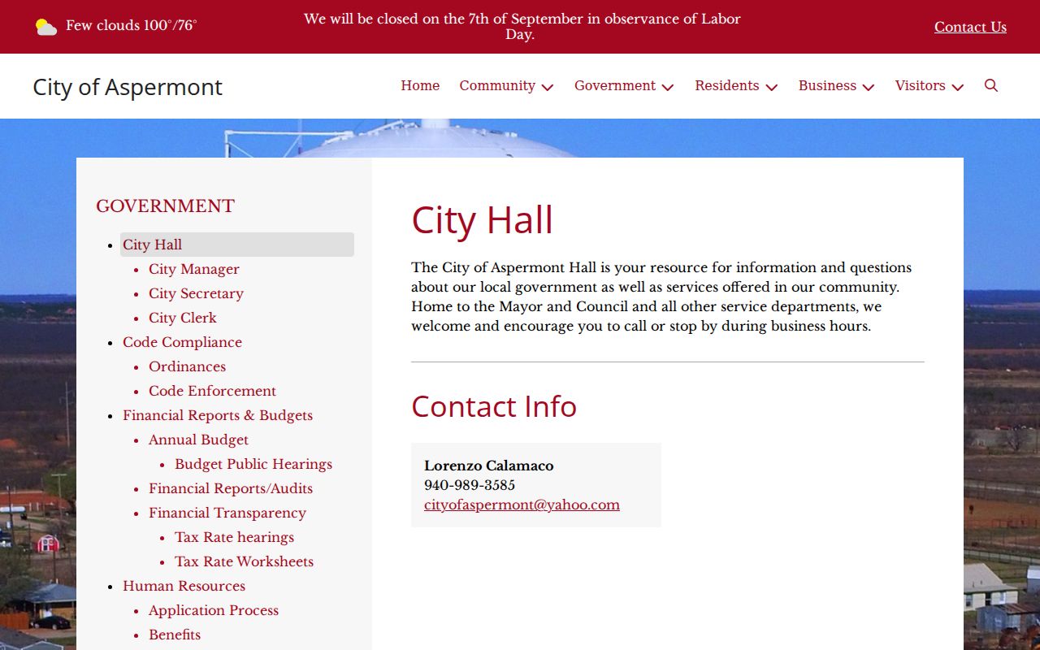The image size is (1040, 650).
Task: Open the City Secretary sidebar link
Action: point(196,293)
